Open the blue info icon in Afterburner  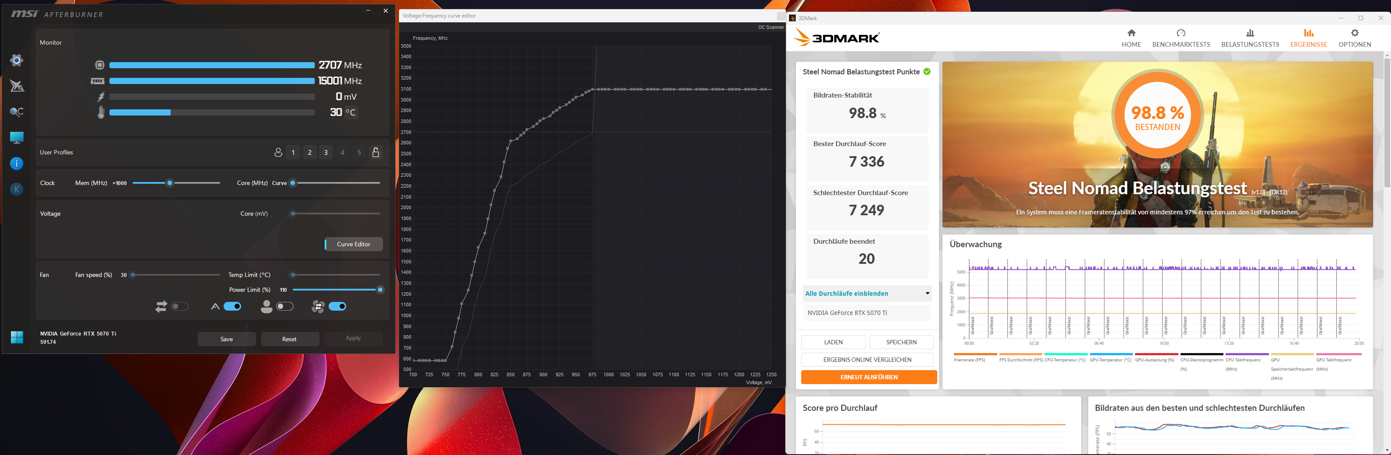17,164
